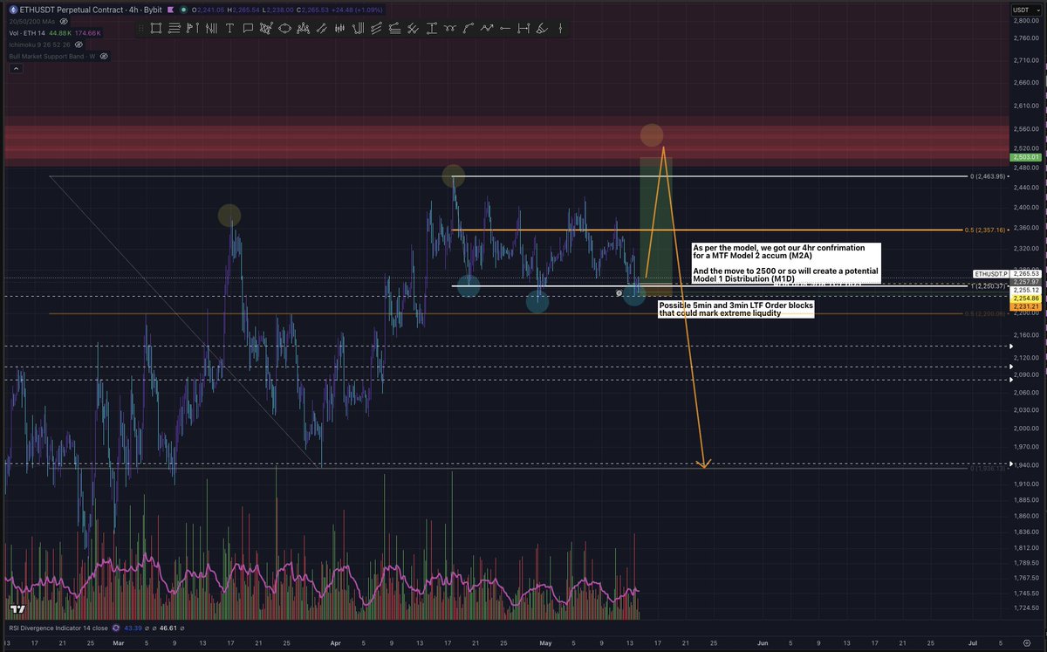This screenshot has height=652, width=1047.
Task: Select the diagonal brush-like tool after head and shoulders
Action: (x=321, y=28)
